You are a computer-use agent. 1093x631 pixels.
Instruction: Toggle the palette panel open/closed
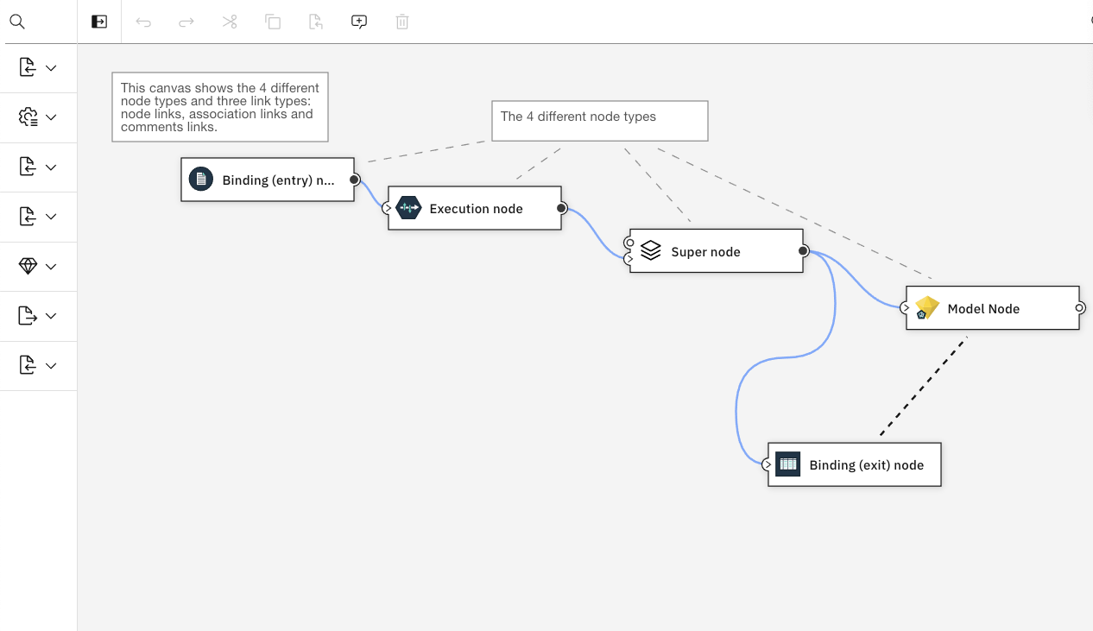(98, 22)
